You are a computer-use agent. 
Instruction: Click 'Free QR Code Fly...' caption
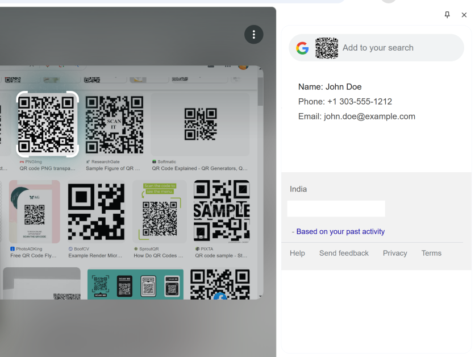pyautogui.click(x=34, y=256)
